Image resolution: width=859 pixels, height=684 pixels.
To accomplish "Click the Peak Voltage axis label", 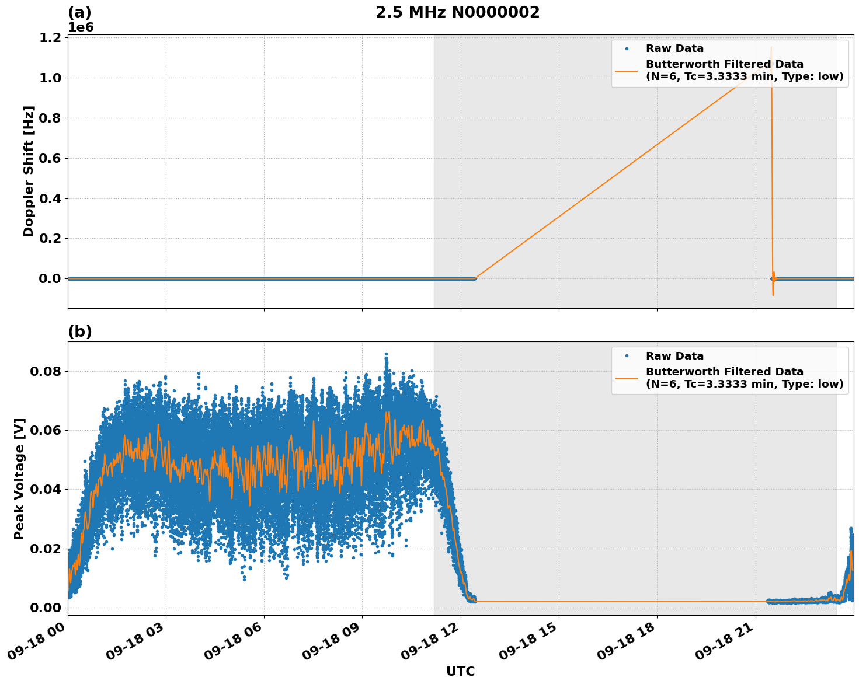I will coord(19,477).
